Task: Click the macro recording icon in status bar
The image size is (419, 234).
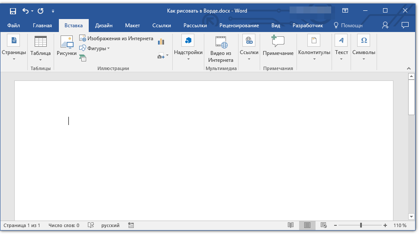Action: click(130, 225)
